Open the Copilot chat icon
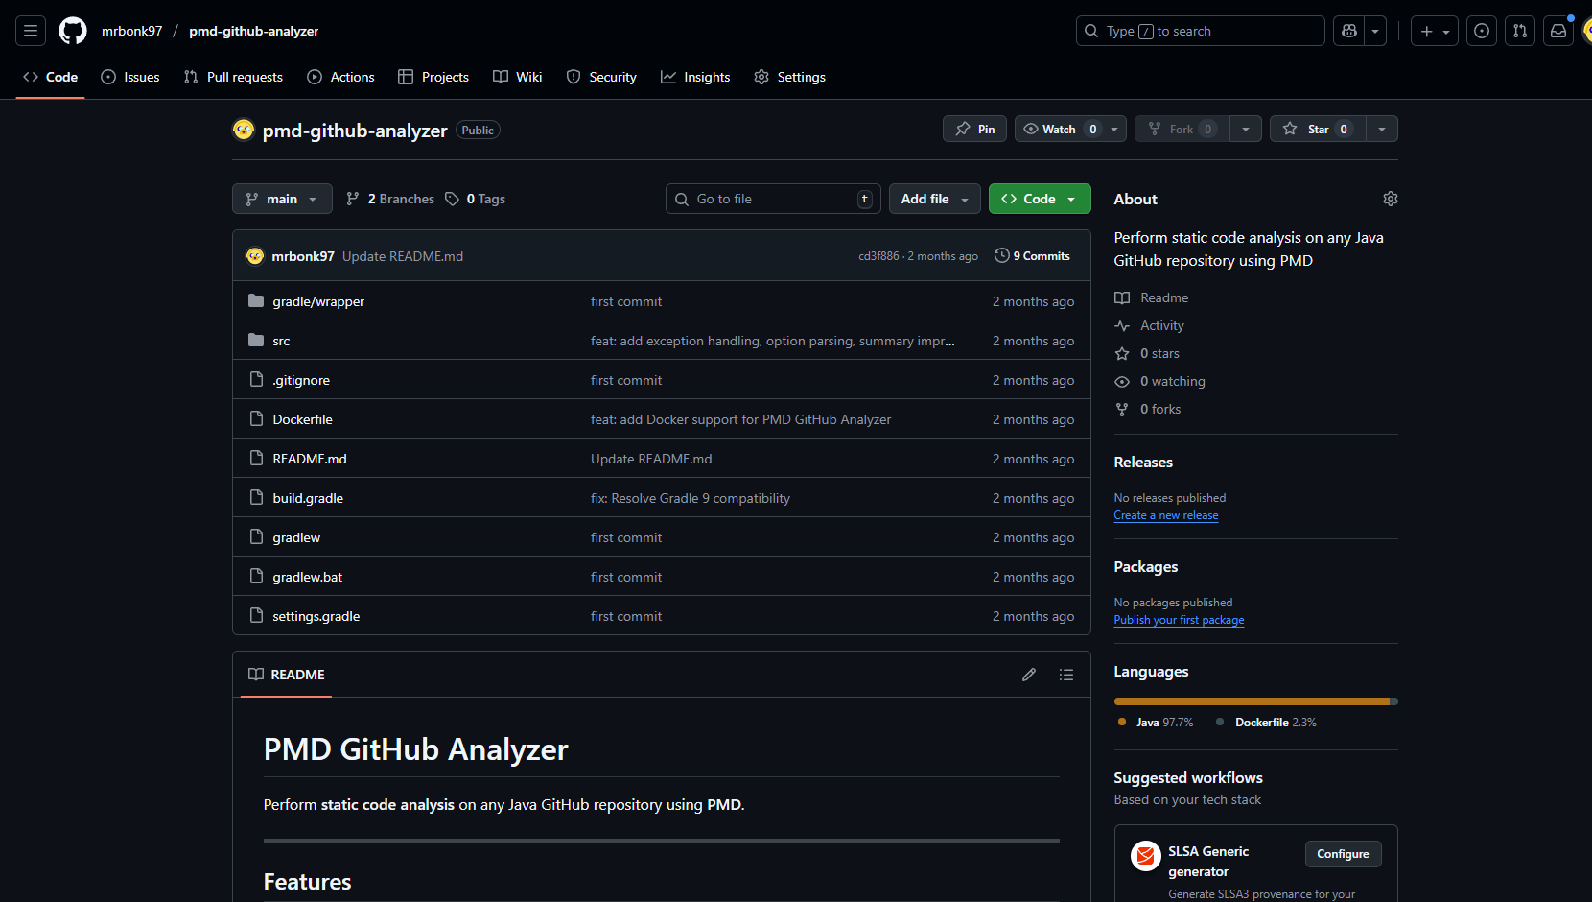The height and width of the screenshot is (902, 1592). pyautogui.click(x=1349, y=31)
